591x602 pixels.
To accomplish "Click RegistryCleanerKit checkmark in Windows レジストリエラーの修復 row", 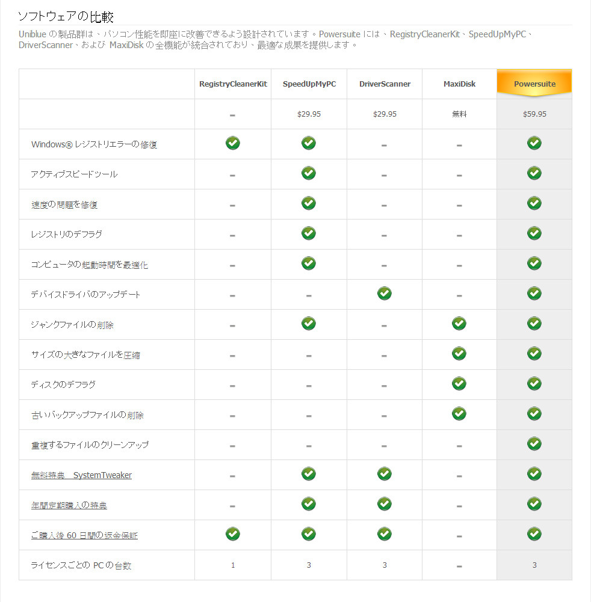I will [233, 143].
